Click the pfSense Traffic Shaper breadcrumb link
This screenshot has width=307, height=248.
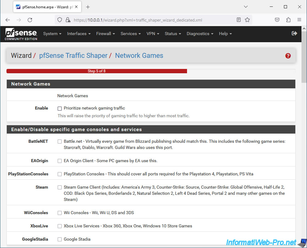tap(73, 56)
